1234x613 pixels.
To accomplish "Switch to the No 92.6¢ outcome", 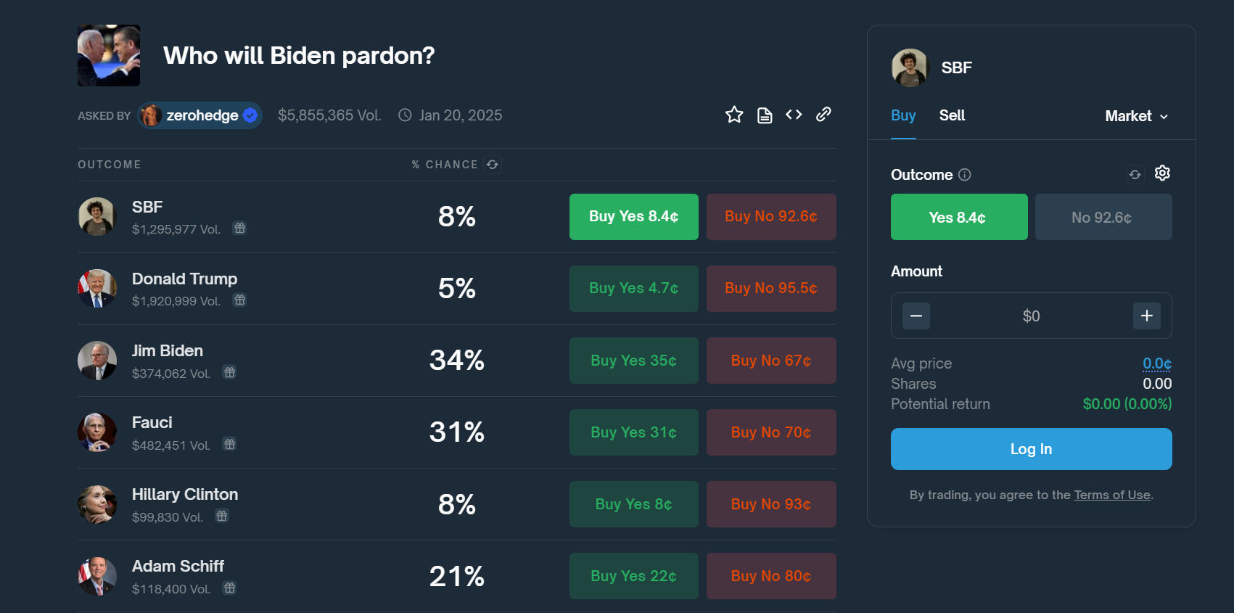I will click(x=1103, y=217).
